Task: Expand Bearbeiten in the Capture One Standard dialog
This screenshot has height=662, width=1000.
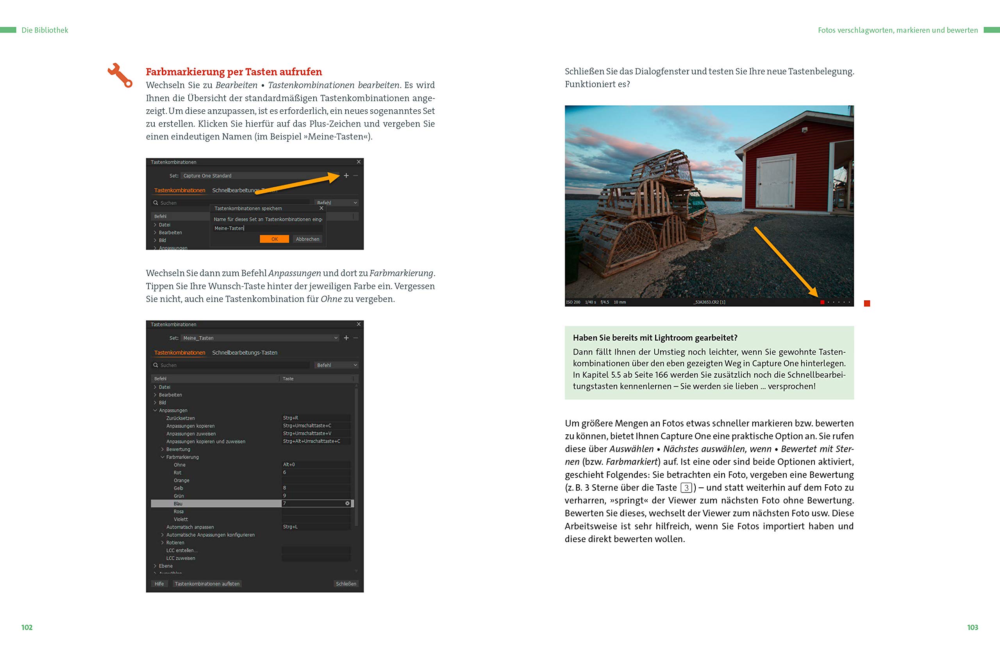Action: coord(155,233)
